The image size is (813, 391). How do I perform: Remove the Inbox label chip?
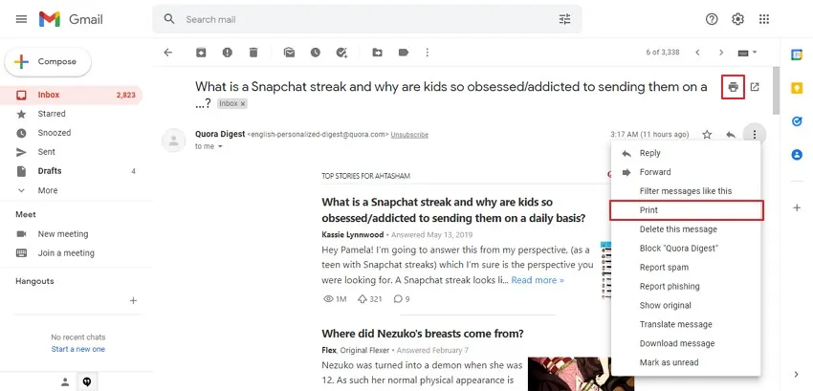(x=243, y=103)
